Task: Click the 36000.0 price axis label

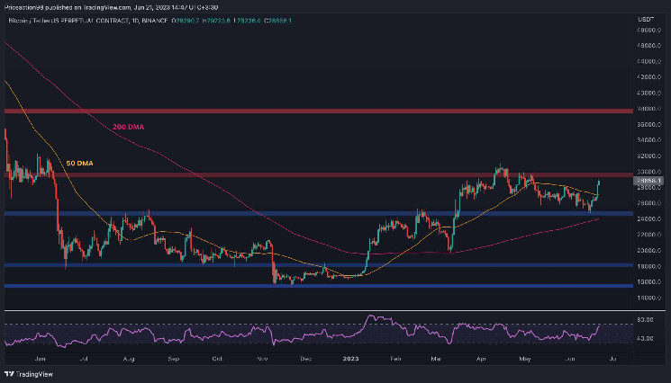Action: point(648,125)
